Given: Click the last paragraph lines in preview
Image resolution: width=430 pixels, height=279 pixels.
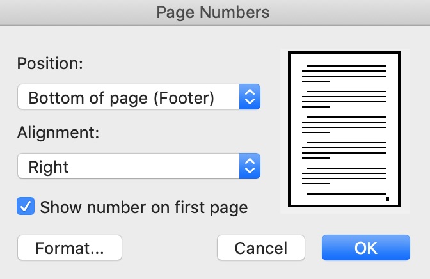Looking at the screenshot, I should 344,176.
